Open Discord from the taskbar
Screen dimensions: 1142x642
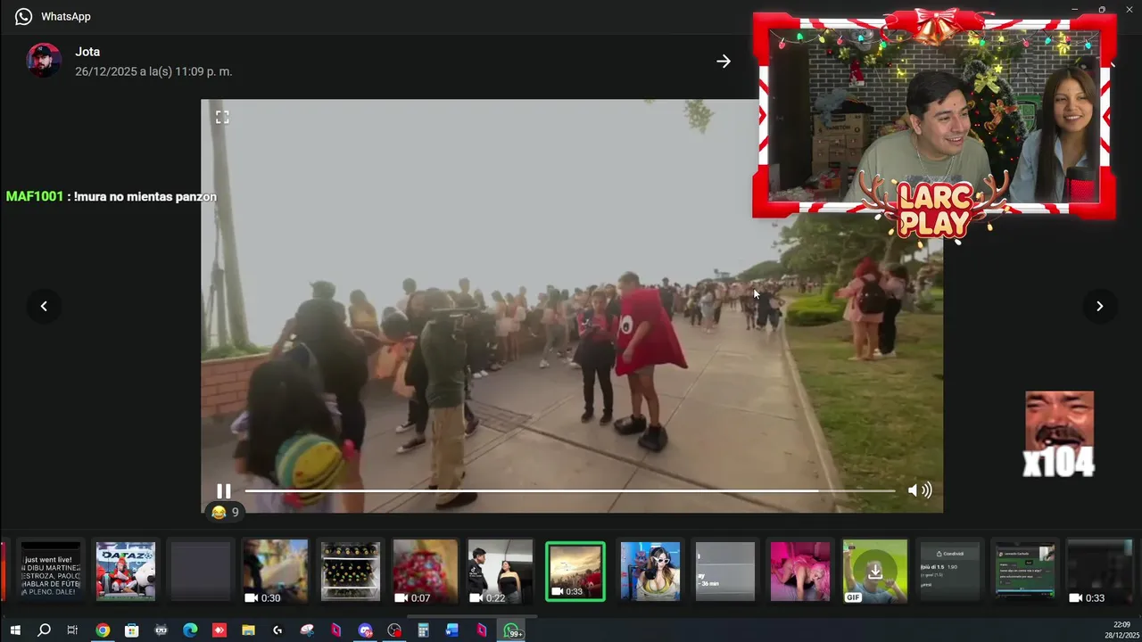click(x=365, y=630)
